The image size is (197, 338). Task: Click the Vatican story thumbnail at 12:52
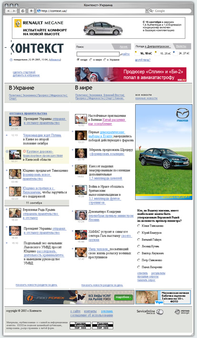[81, 119]
